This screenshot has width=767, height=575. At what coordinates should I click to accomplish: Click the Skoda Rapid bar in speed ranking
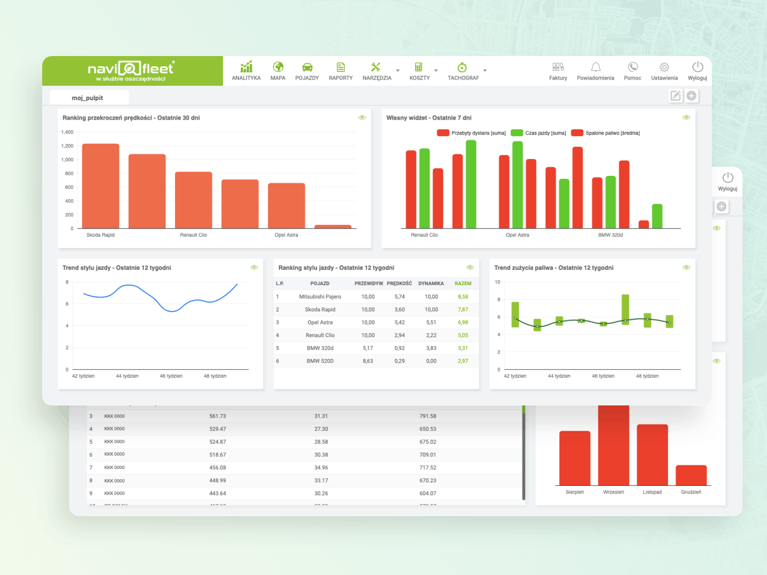tap(101, 186)
